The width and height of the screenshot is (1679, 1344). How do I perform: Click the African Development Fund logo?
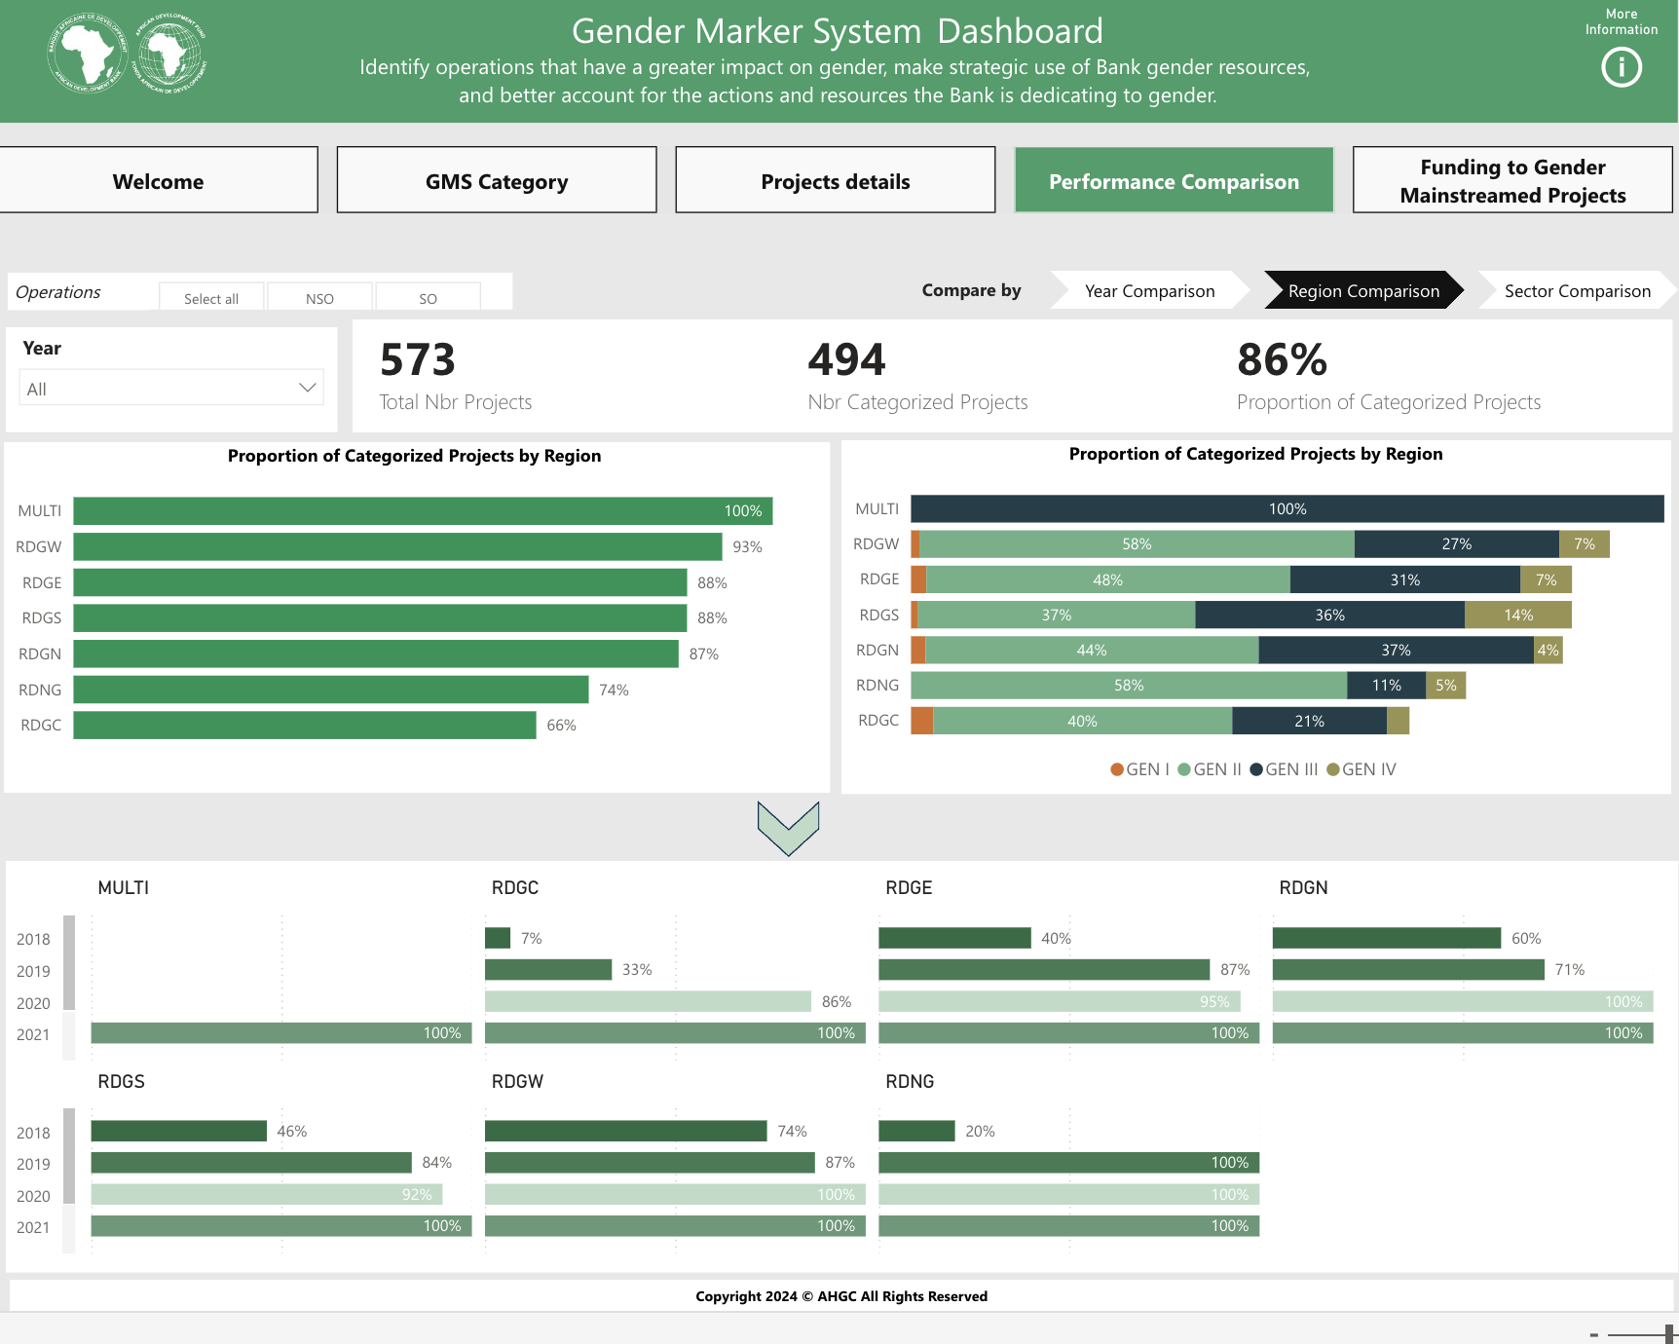(x=169, y=54)
